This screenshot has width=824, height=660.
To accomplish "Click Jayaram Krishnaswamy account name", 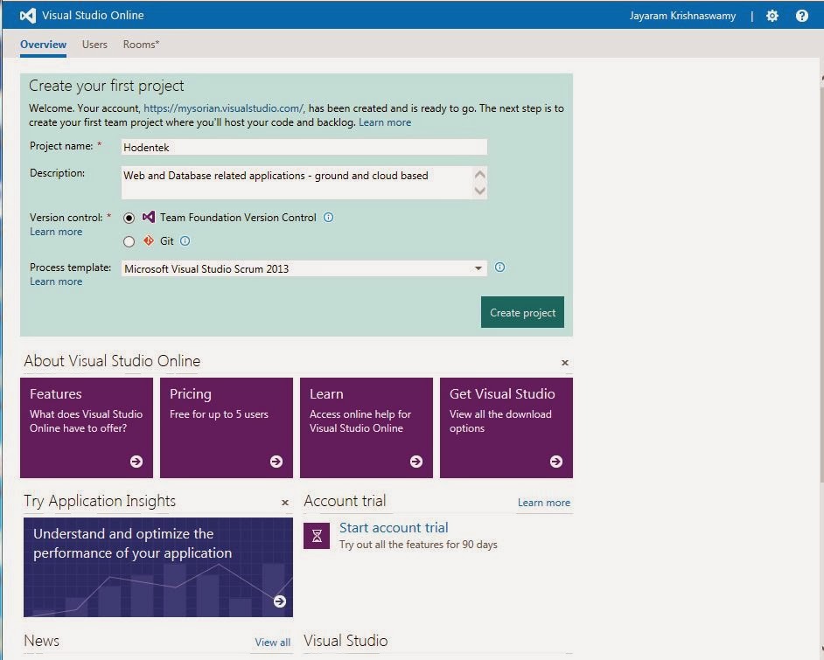I will [682, 16].
